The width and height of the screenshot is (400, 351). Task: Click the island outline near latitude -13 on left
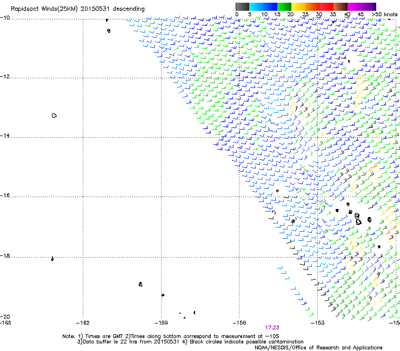pyautogui.click(x=54, y=116)
